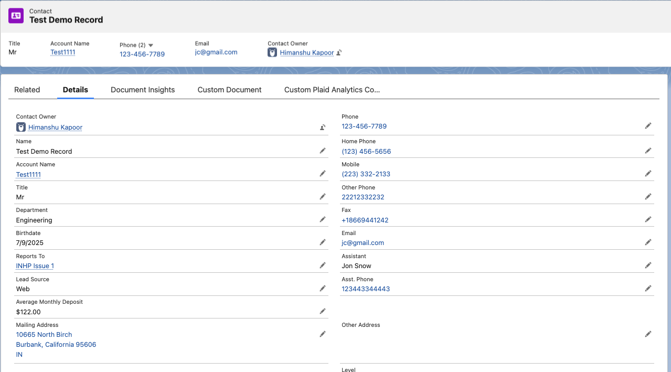
Task: Edit the Fax field pencil icon
Action: pos(648,219)
